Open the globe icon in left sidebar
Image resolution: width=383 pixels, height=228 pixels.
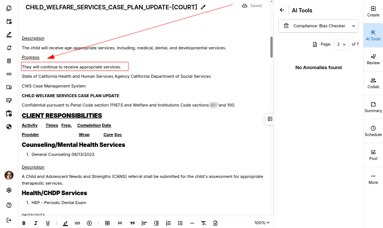9,127
